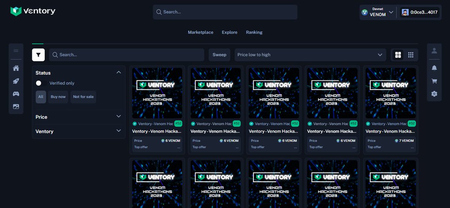Select the Not for sale filter
This screenshot has width=450, height=208.
pyautogui.click(x=83, y=97)
